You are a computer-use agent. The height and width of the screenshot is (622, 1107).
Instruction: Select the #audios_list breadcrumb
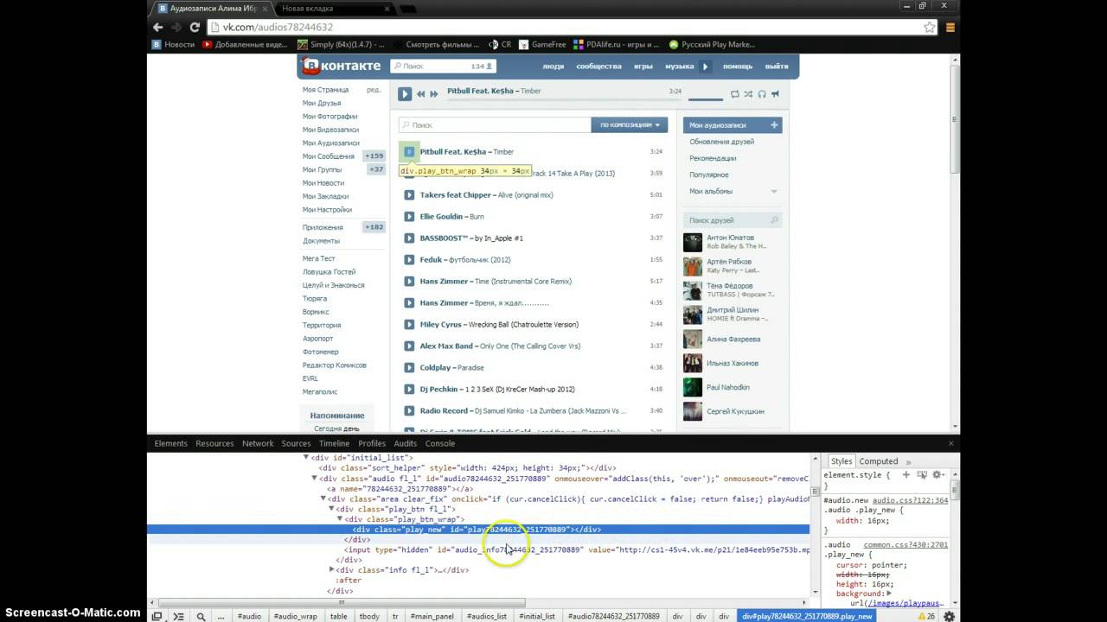487,616
